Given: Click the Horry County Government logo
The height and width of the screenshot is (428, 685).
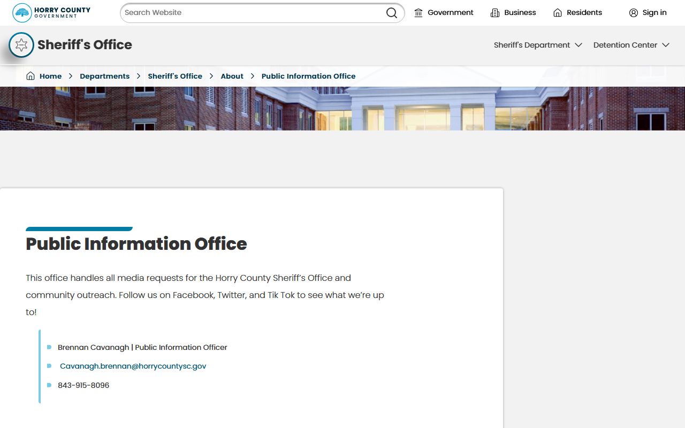Looking at the screenshot, I should tap(52, 12).
